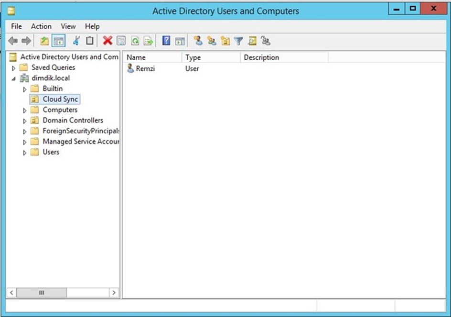Collapse the dimdik.local domain node

(x=13, y=78)
